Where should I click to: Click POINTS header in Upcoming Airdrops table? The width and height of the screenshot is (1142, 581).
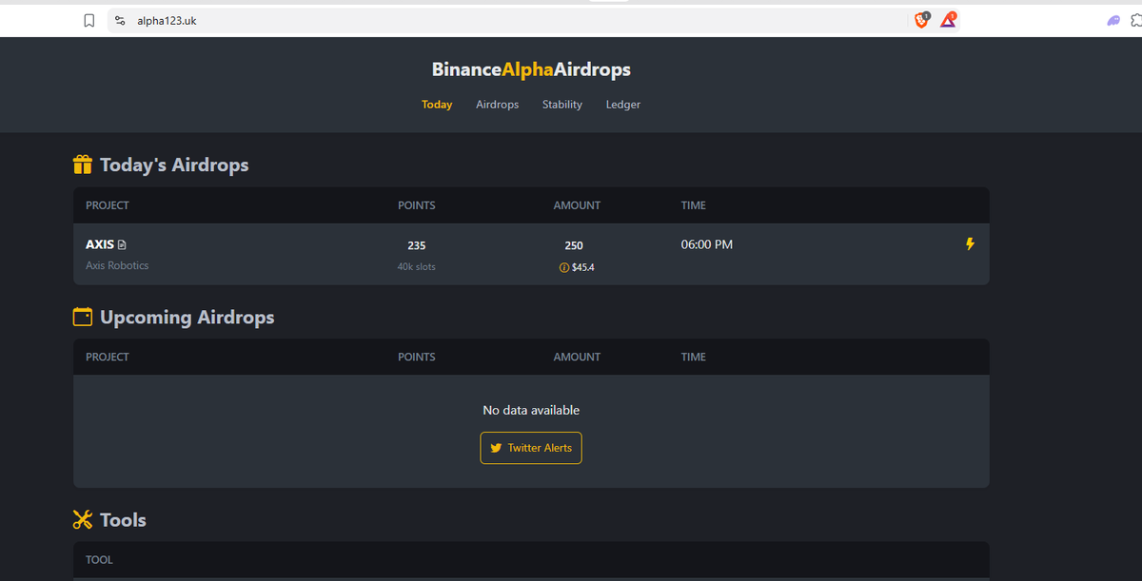(417, 358)
